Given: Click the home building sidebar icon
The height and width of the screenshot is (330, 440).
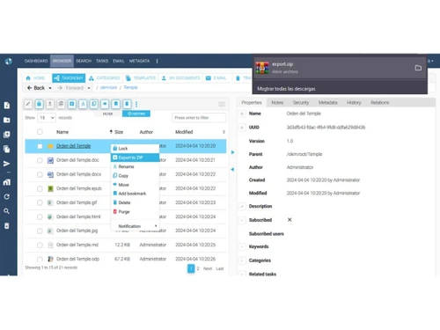Looking at the screenshot, I should click(7, 182).
